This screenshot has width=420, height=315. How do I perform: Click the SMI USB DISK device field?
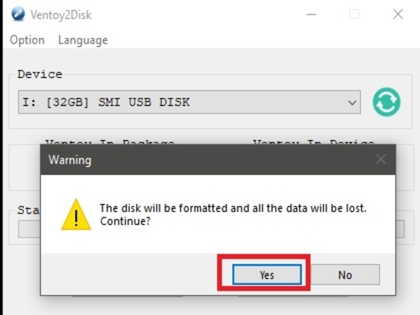(178, 102)
